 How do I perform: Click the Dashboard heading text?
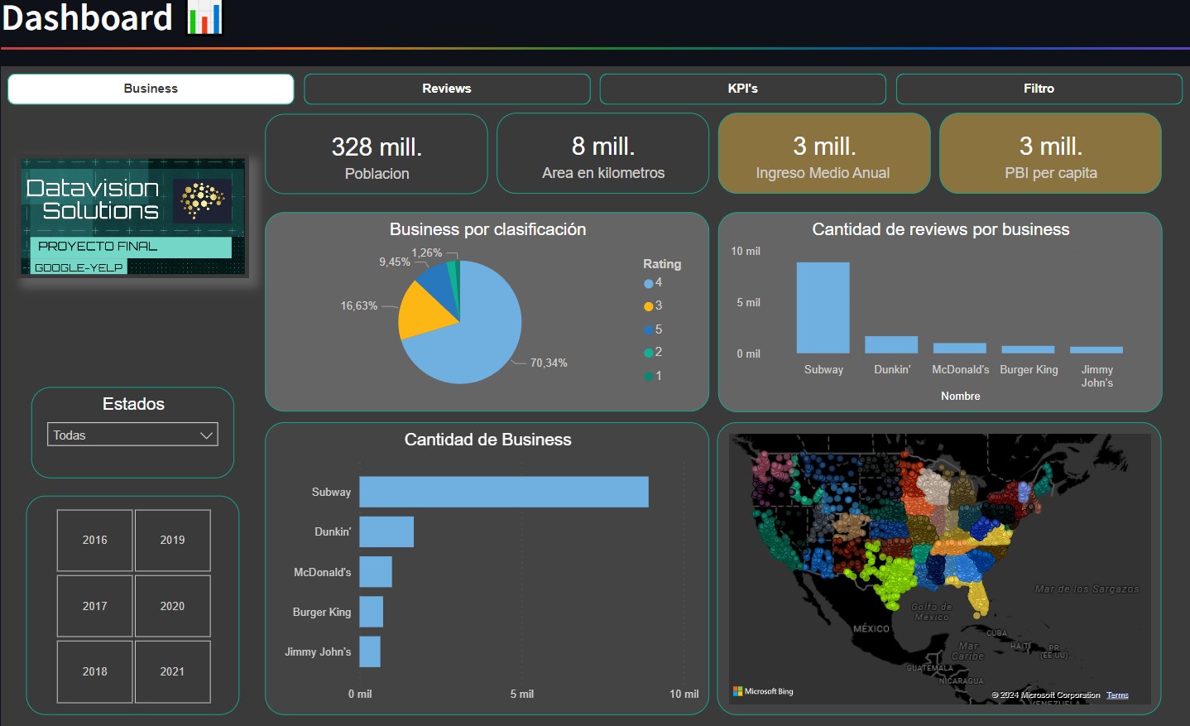[x=87, y=17]
